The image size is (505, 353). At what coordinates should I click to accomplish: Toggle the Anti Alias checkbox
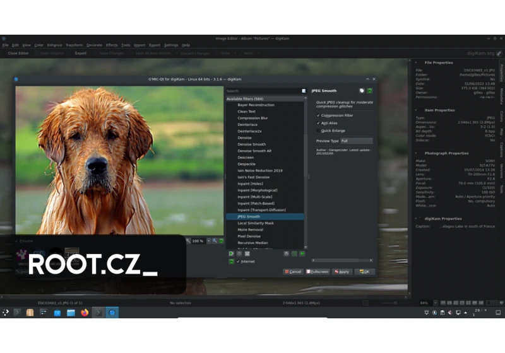tap(318, 123)
